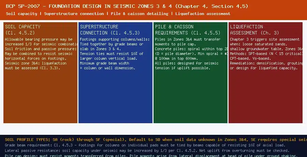Click 'or design for liquefied capacity.' line
Image resolution: width=307 pixels, height=157 pixels.
tap(264, 68)
